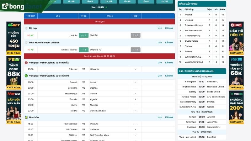Select Manchester City in the standings table
This screenshot has width=251, height=141.
[x=192, y=36]
